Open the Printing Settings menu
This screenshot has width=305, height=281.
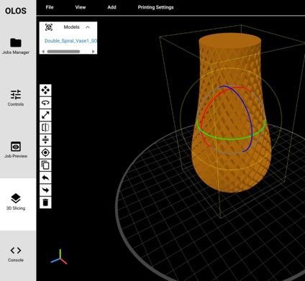pyautogui.click(x=155, y=7)
